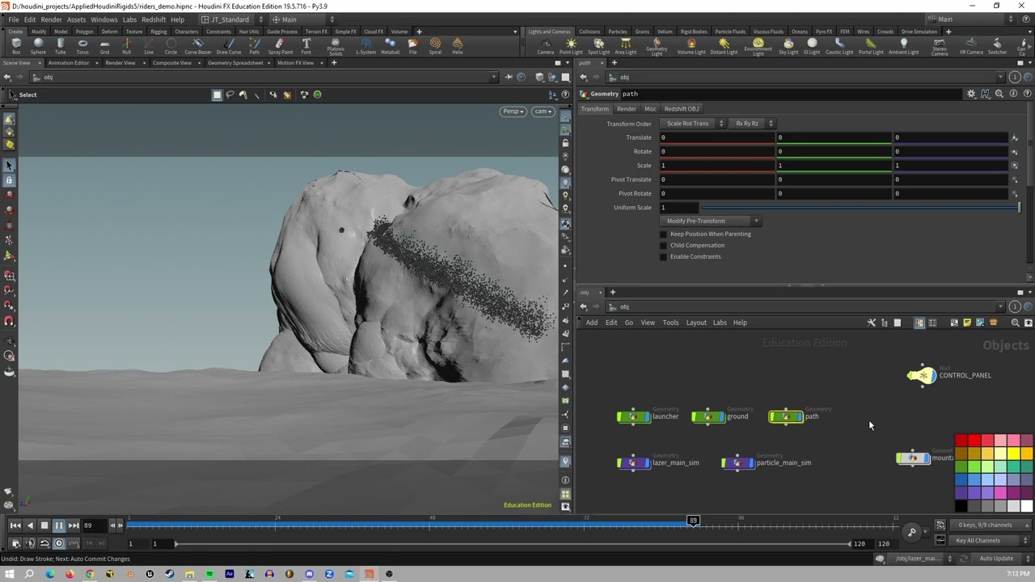Select the particle_main_sim node
This screenshot has width=1035, height=582.
pyautogui.click(x=737, y=462)
